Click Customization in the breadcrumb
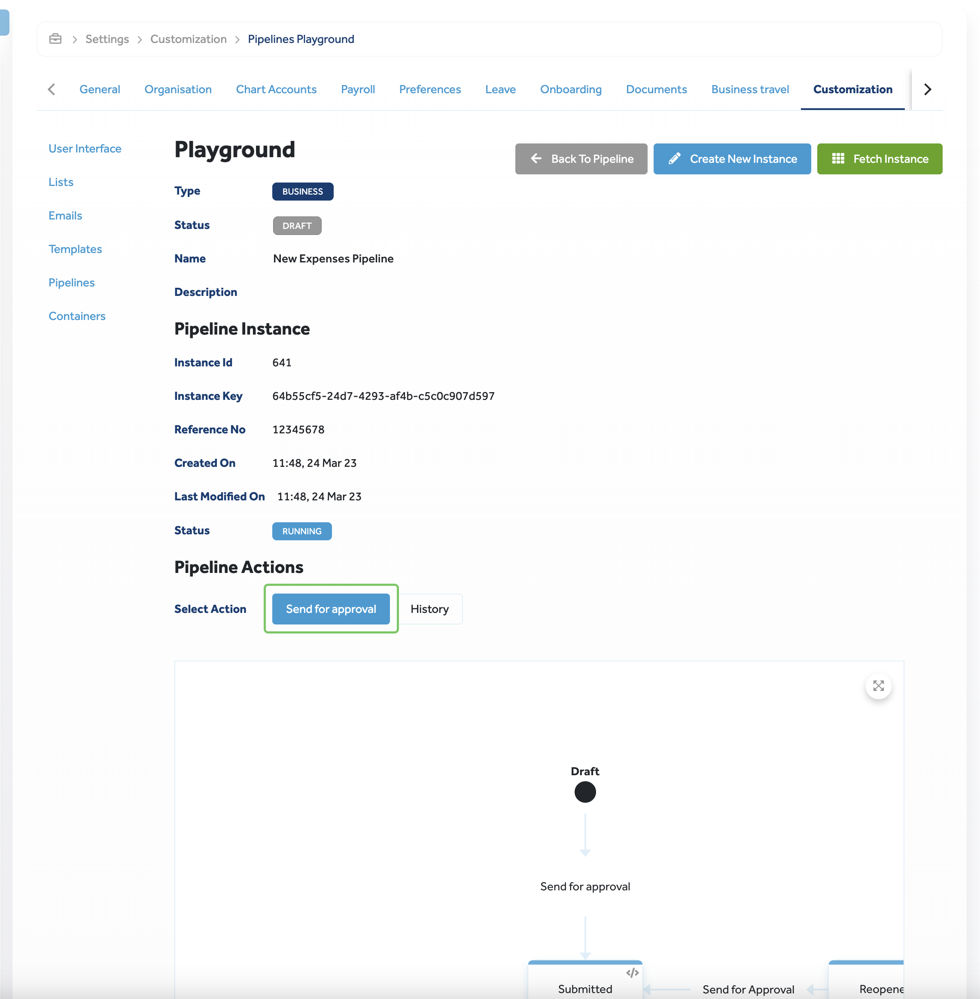This screenshot has width=980, height=999. [189, 39]
